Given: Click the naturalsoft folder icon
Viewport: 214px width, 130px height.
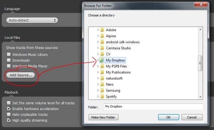Looking at the screenshot, I should [102, 78].
